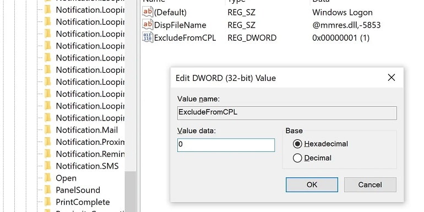Image resolution: width=424 pixels, height=212 pixels.
Task: Confirm the value with OK
Action: [312, 184]
